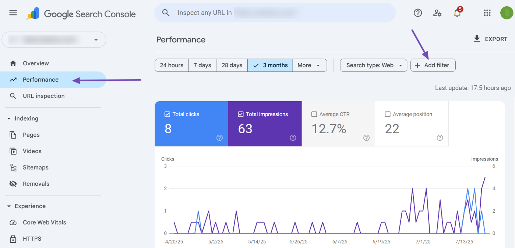The height and width of the screenshot is (248, 515).
Task: Uncheck the Total impressions checkbox
Action: [x=241, y=114]
